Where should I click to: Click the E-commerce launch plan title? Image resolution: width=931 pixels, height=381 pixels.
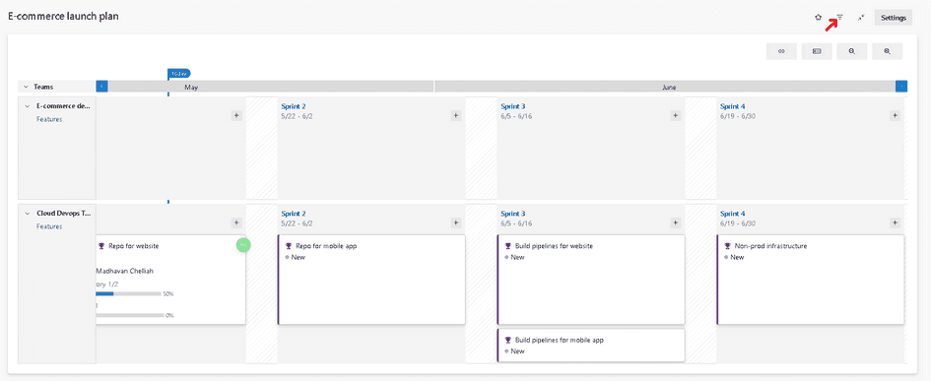[x=63, y=17]
